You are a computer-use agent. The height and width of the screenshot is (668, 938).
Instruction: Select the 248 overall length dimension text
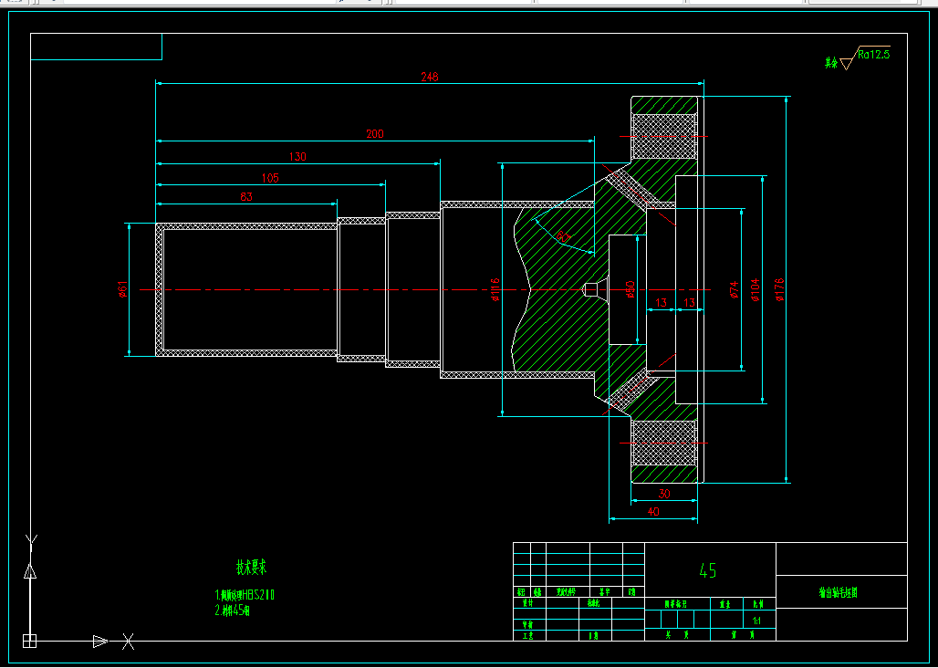[x=430, y=77]
